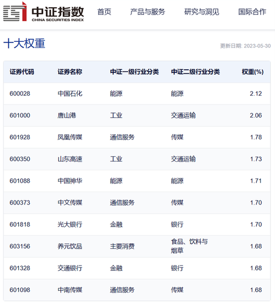Click the 中南传媒 entry
The height and width of the screenshot is (304, 275).
click(70, 290)
